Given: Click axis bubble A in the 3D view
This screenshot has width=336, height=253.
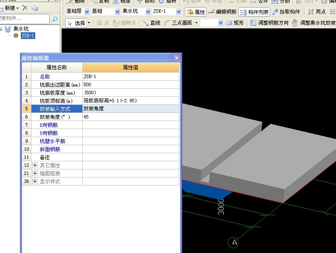Looking at the screenshot, I should (233, 242).
